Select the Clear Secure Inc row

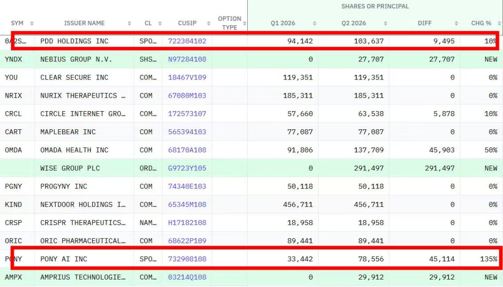[x=251, y=77]
